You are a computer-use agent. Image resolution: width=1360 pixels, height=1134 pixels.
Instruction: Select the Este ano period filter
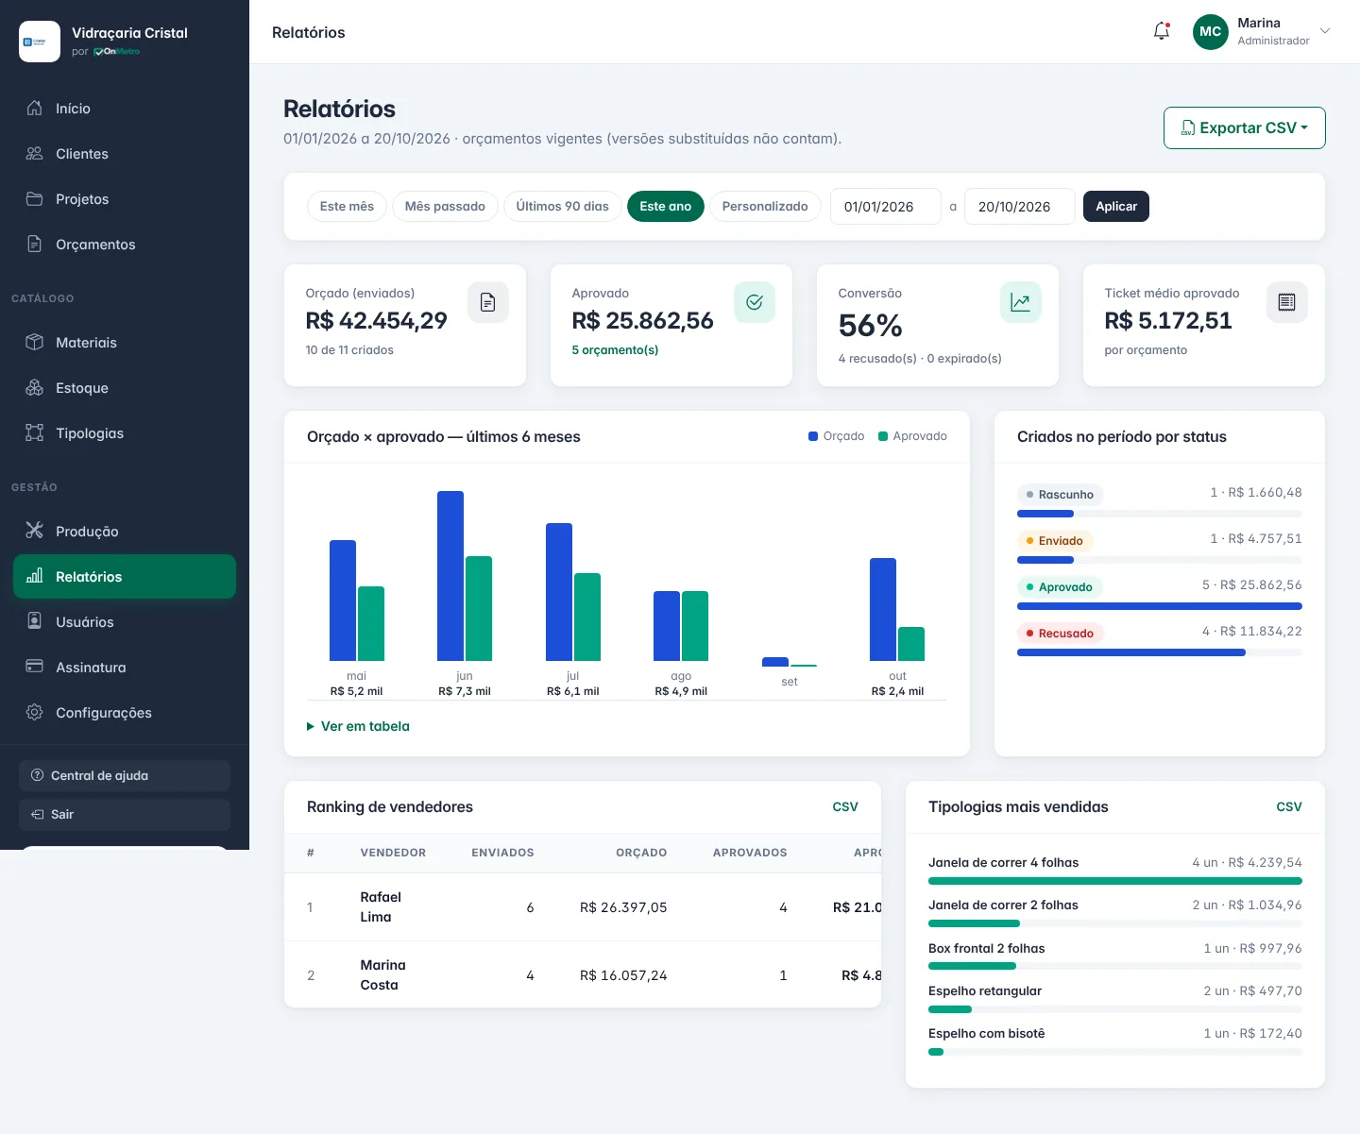click(x=666, y=206)
